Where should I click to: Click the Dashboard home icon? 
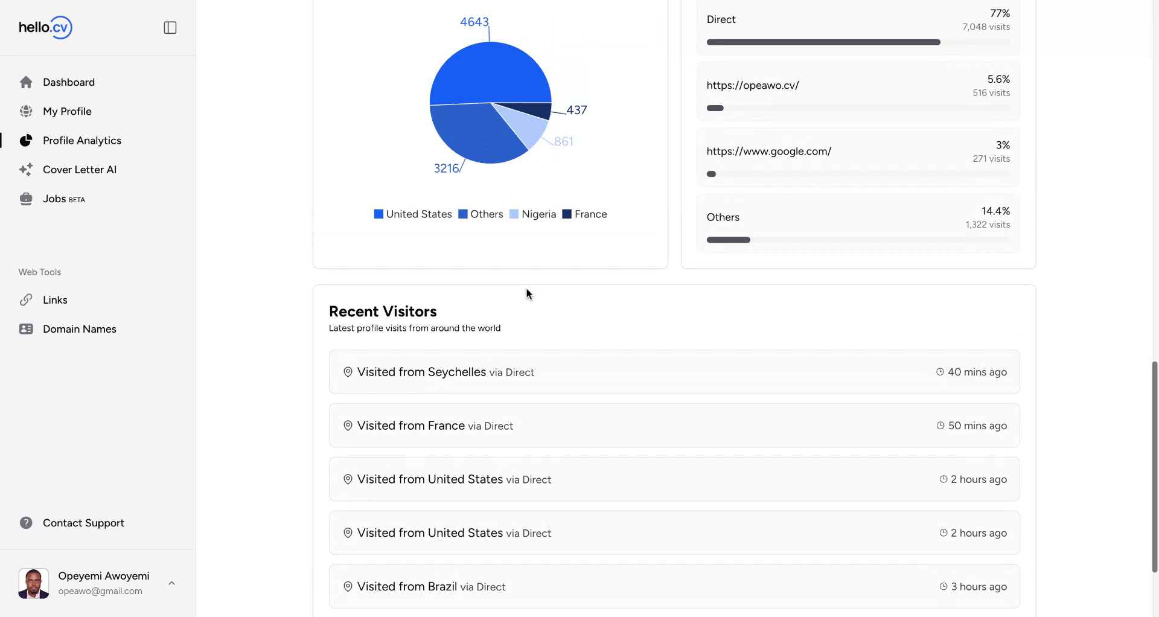pyautogui.click(x=26, y=82)
